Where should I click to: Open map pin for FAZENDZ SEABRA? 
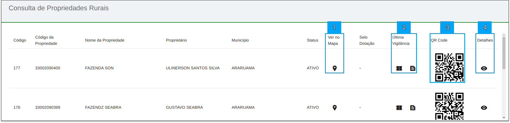(x=335, y=108)
